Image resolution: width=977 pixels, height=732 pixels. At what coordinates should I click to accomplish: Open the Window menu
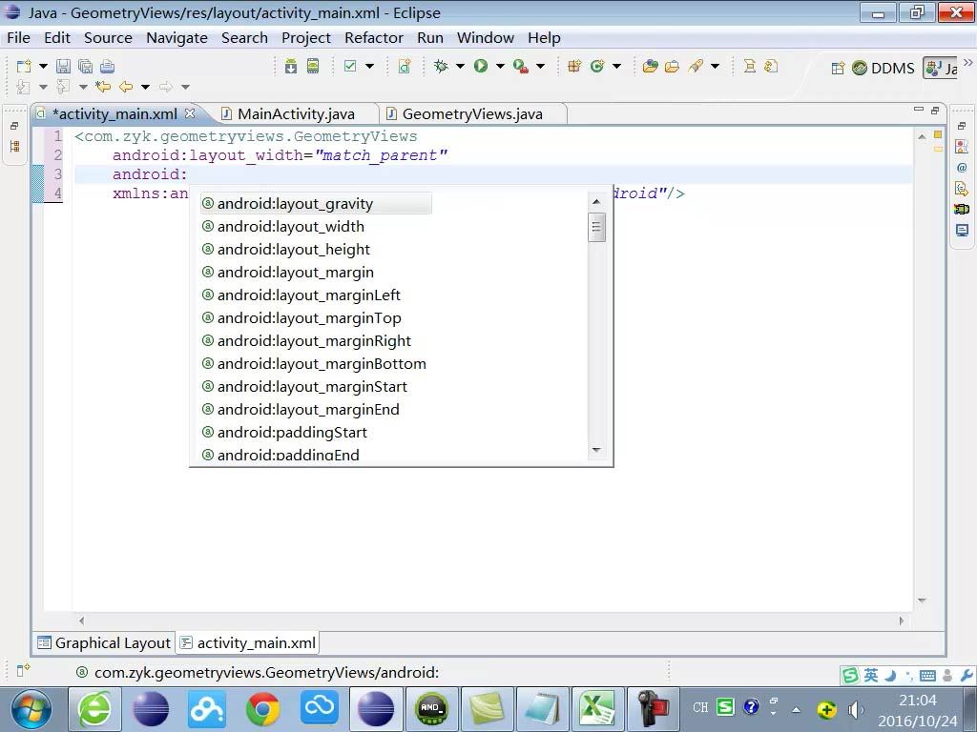coord(486,38)
